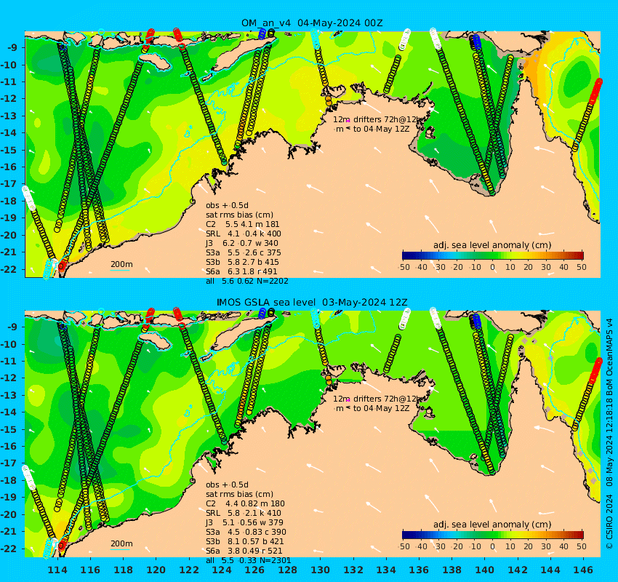Click the 'obs + 0.5d' label in OM_an_v4 panel
The height and width of the screenshot is (582, 618).
[227, 205]
